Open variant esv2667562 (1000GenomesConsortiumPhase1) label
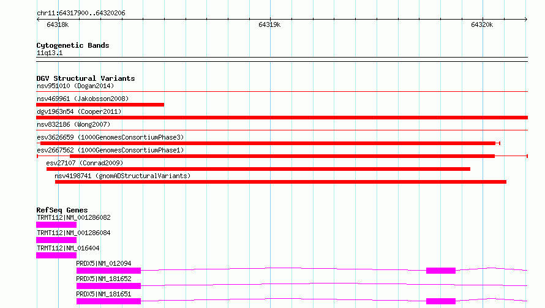545x308 pixels. [x=110, y=150]
